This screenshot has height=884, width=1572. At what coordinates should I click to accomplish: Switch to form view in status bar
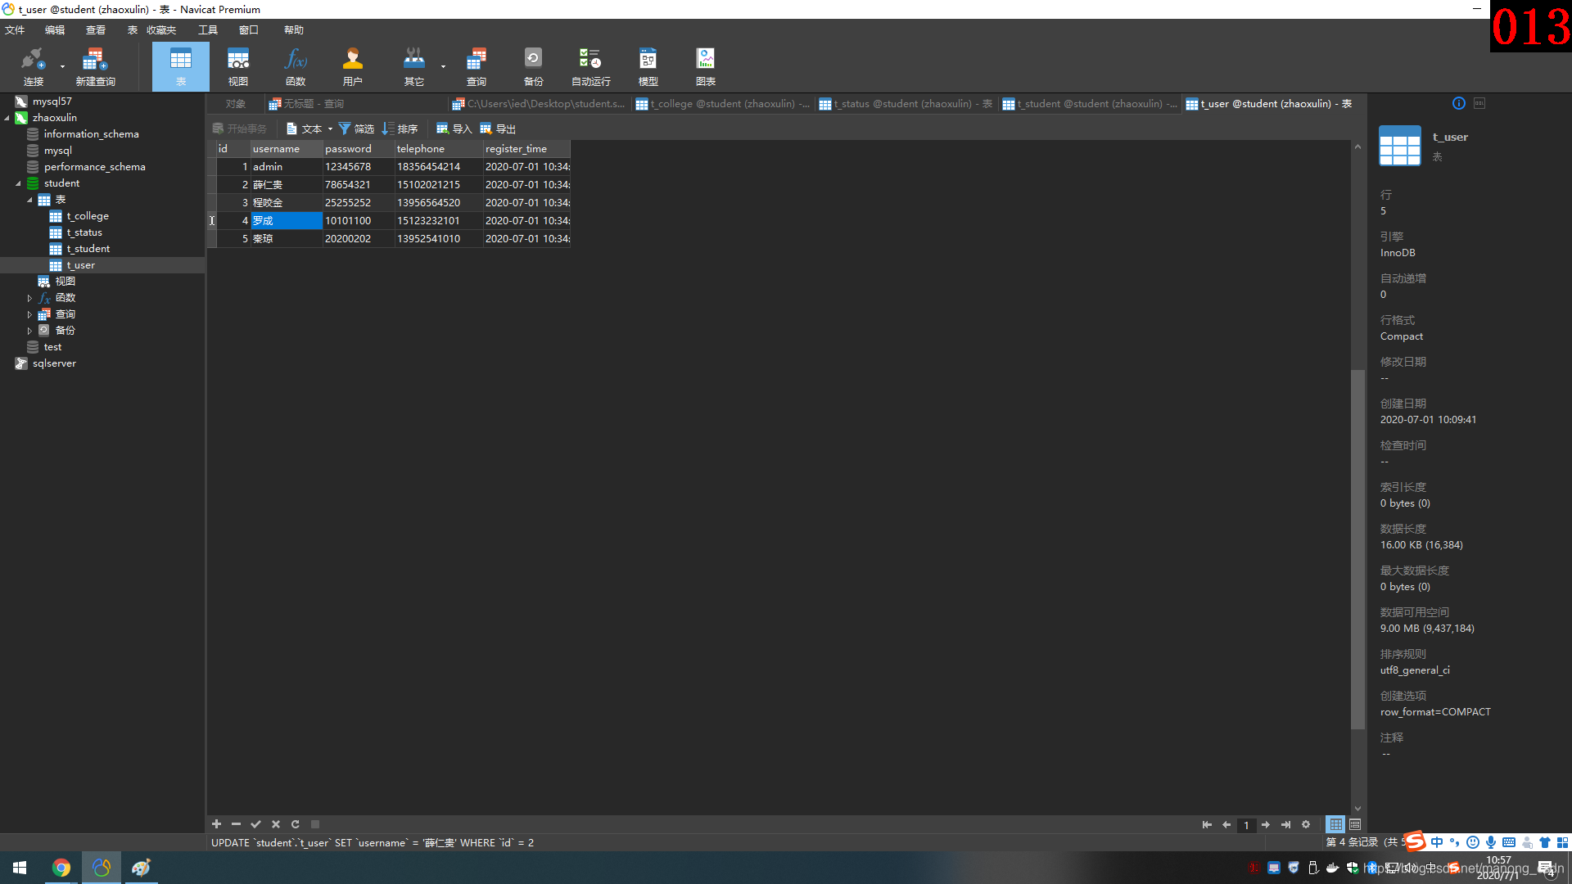[1355, 824]
